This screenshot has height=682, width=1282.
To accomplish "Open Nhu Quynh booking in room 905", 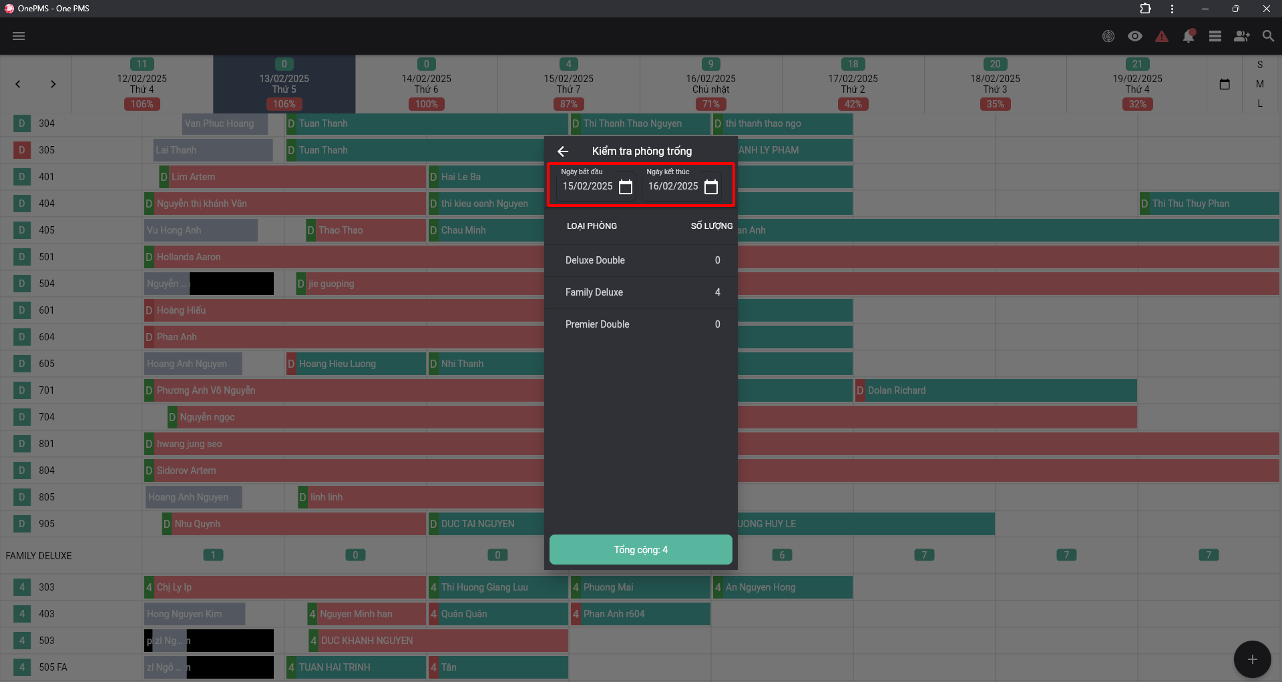I will (294, 524).
